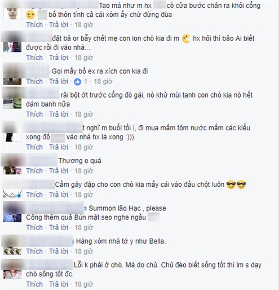
Task: Click '18 giờ' timestamp under Summon lão Hạc comment
Action: click(x=84, y=227)
